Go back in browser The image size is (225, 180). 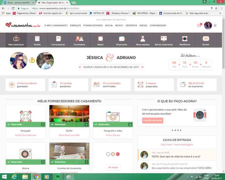coord(3,8)
